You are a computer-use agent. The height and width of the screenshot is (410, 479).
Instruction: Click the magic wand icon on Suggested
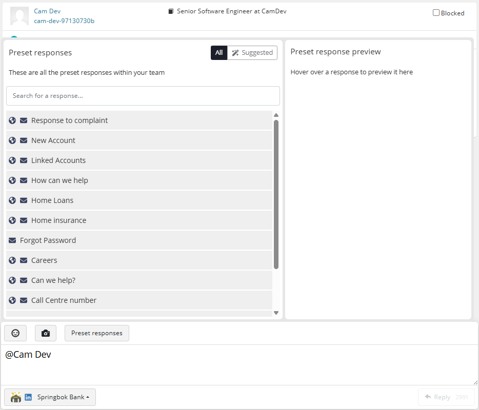[235, 53]
